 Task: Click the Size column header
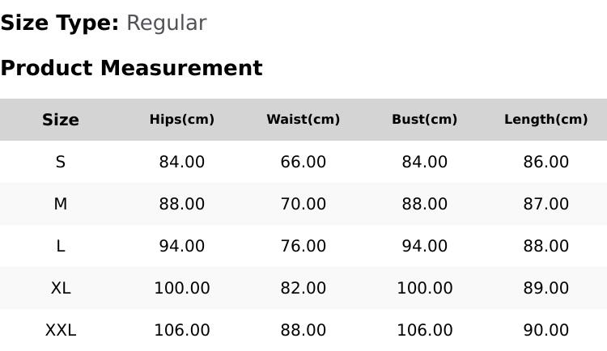pyautogui.click(x=61, y=120)
